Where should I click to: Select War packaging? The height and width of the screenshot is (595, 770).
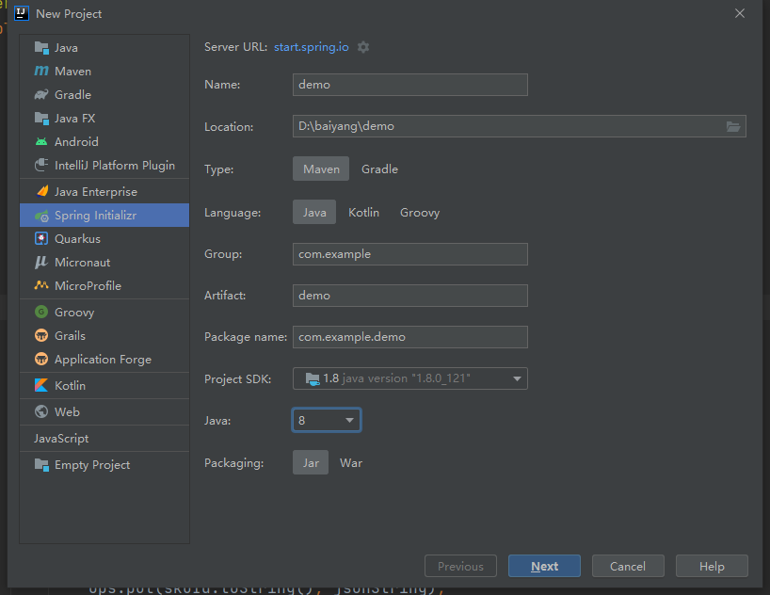(x=351, y=463)
